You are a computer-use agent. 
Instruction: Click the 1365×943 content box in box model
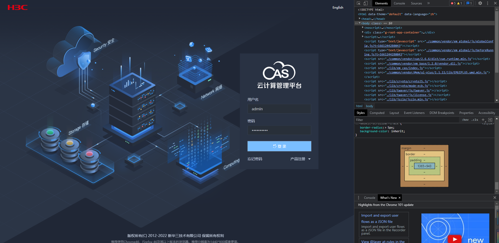click(424, 166)
